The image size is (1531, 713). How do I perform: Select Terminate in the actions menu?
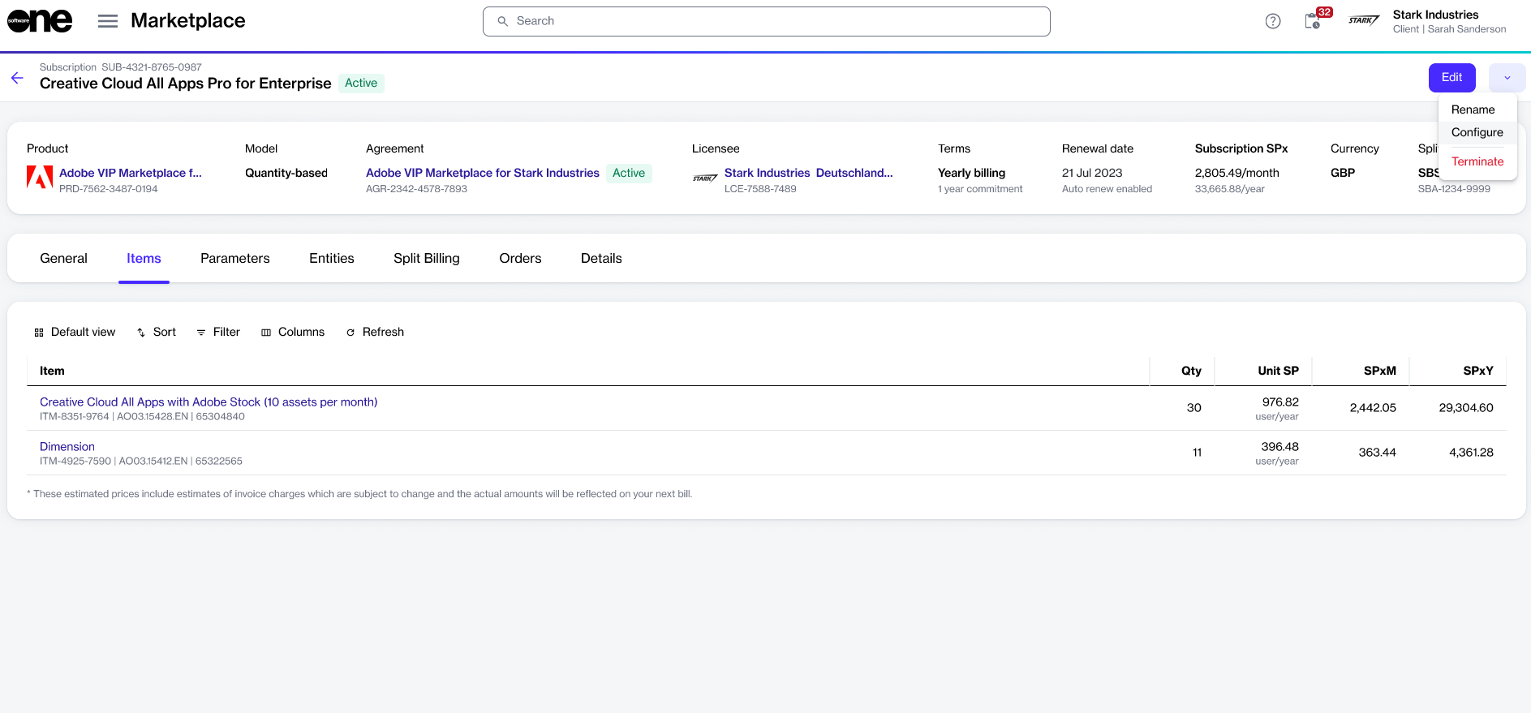coord(1477,161)
